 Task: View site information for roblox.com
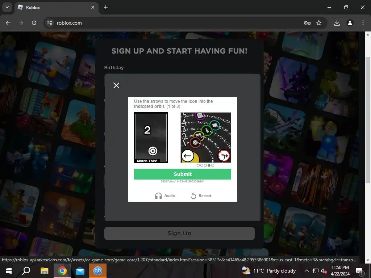[x=50, y=23]
